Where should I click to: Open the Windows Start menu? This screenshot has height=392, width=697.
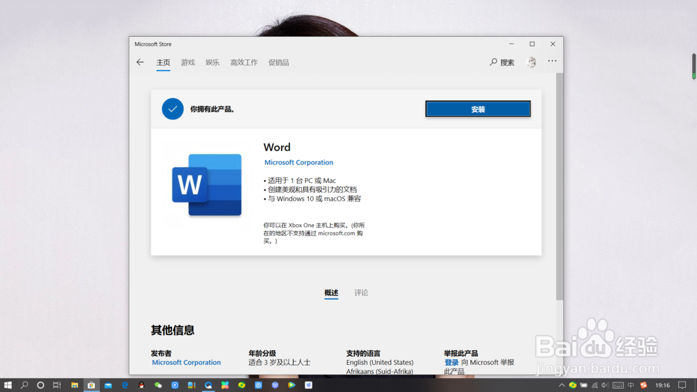tap(8, 385)
